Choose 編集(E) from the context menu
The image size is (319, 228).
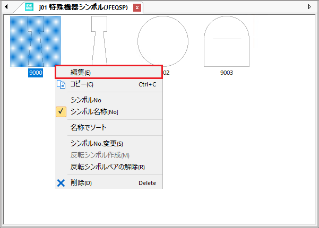click(81, 72)
